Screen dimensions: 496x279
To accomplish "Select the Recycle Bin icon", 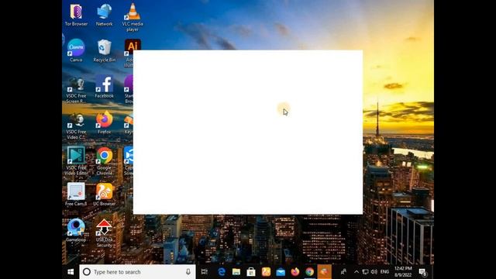I will click(104, 50).
